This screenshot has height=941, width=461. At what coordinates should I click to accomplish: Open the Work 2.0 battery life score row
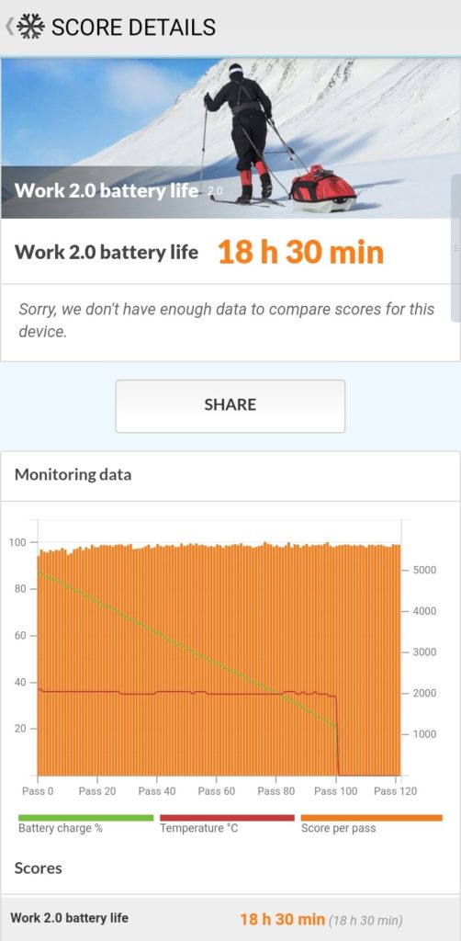pos(230,919)
